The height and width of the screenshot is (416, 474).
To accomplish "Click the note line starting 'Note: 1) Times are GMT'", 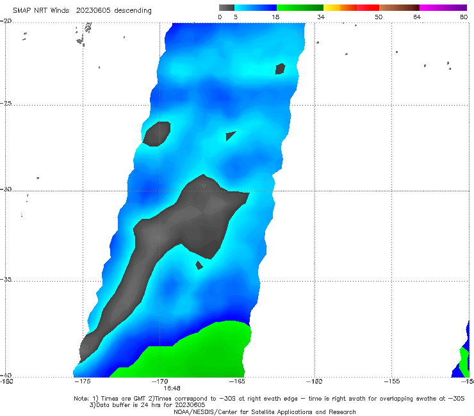I will 269,399.
